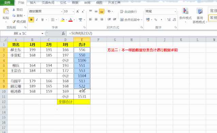Click the formula bar showing =SUM(B2:D2)
Screen dimensions: 217x133
coord(142,33)
